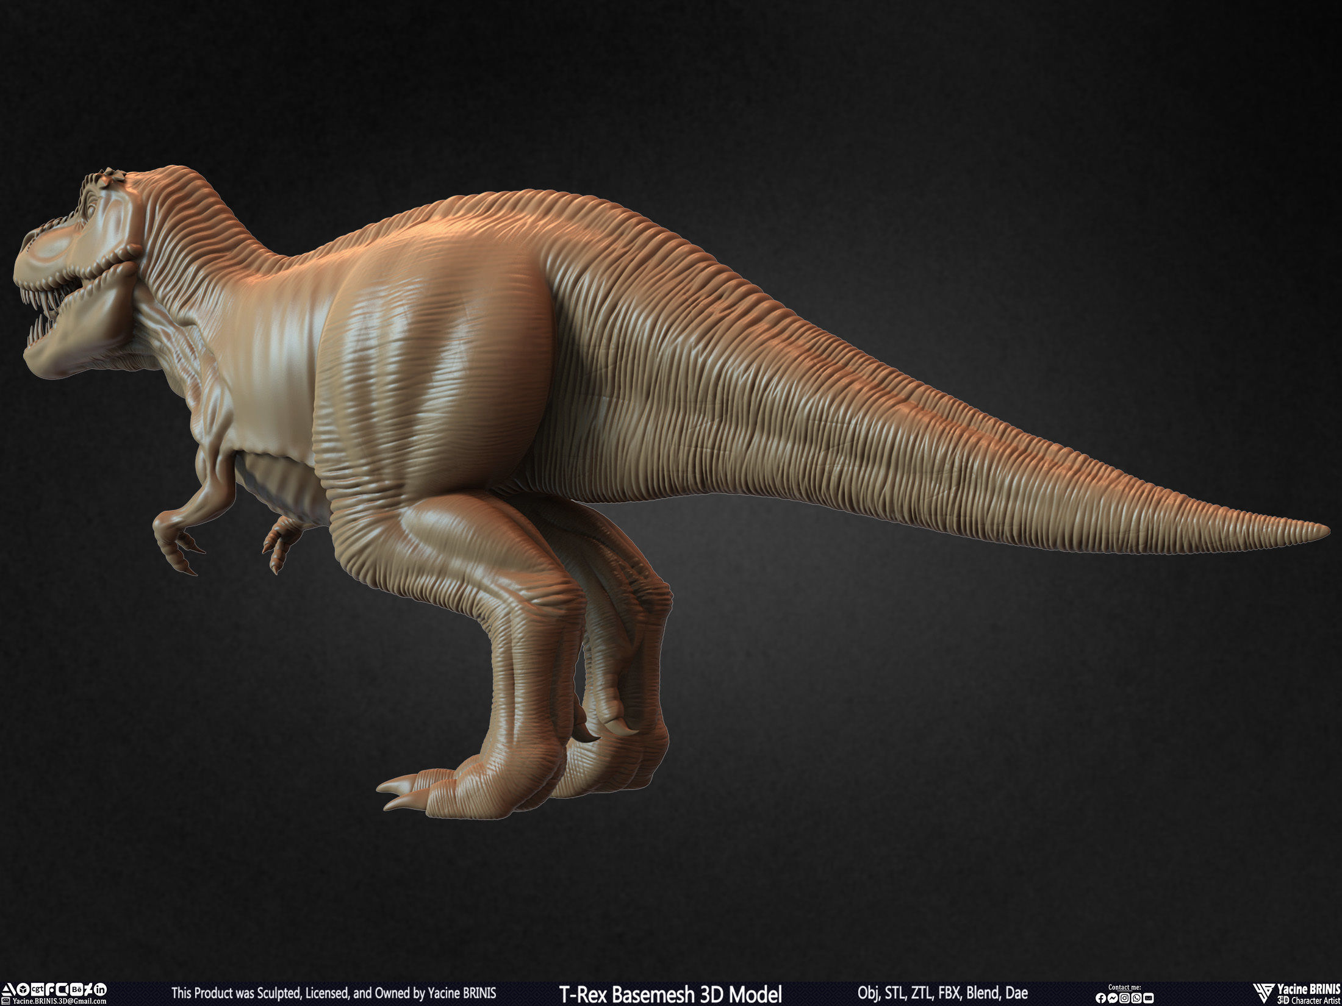
Task: Click the ArtStation logo icon
Action: point(9,990)
